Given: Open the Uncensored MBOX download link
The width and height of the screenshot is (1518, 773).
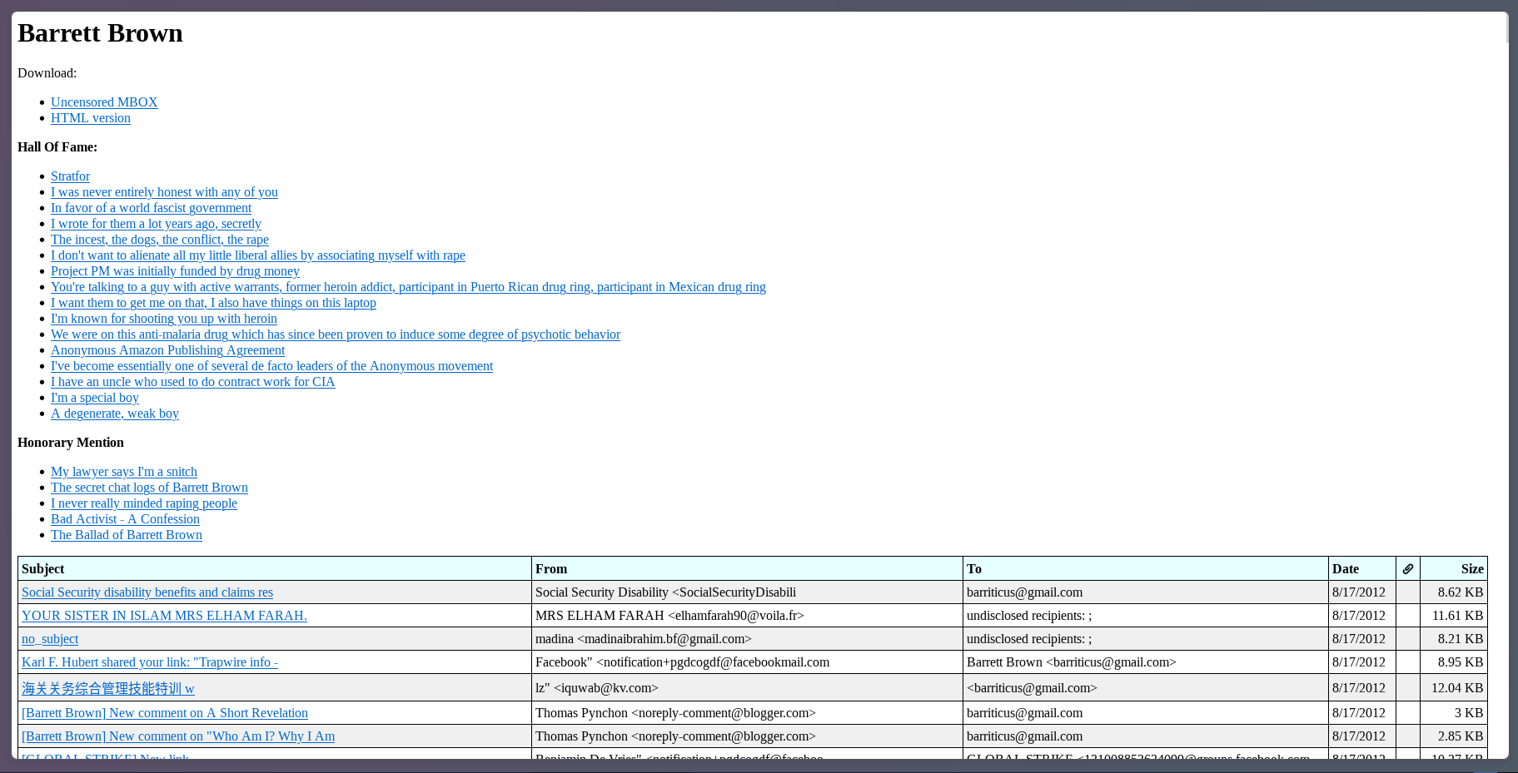Looking at the screenshot, I should tap(104, 102).
